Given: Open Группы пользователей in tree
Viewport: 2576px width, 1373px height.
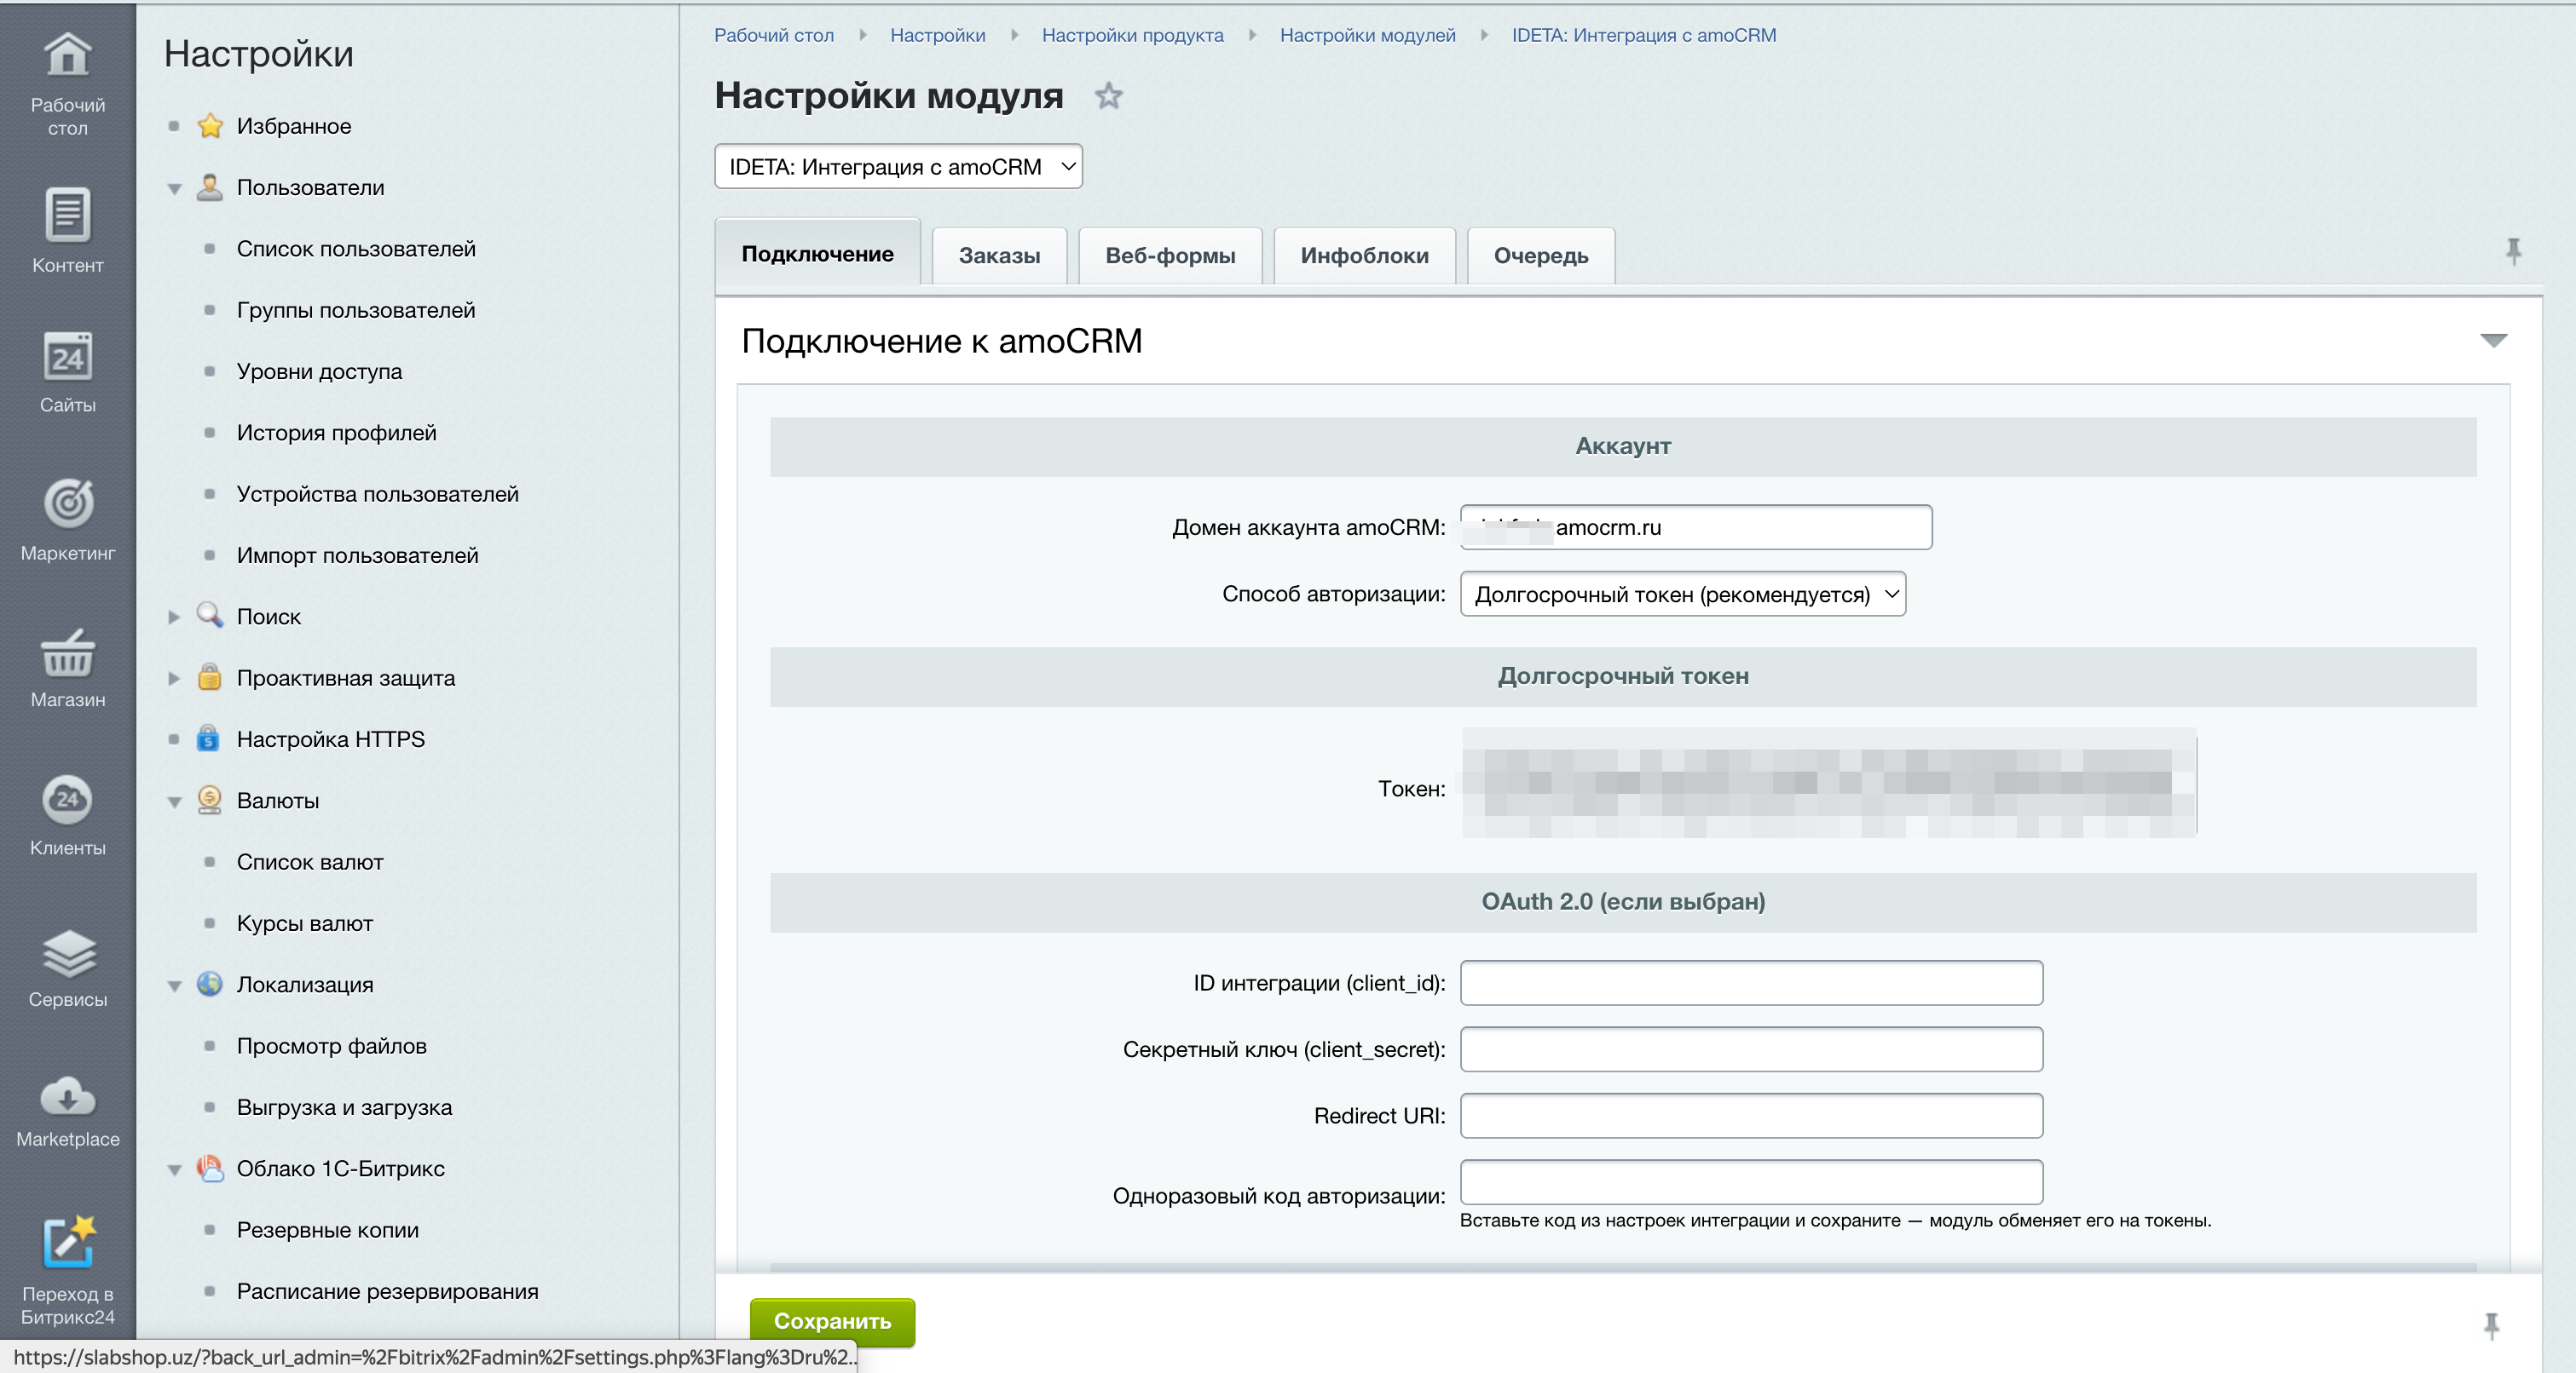Looking at the screenshot, I should point(355,310).
